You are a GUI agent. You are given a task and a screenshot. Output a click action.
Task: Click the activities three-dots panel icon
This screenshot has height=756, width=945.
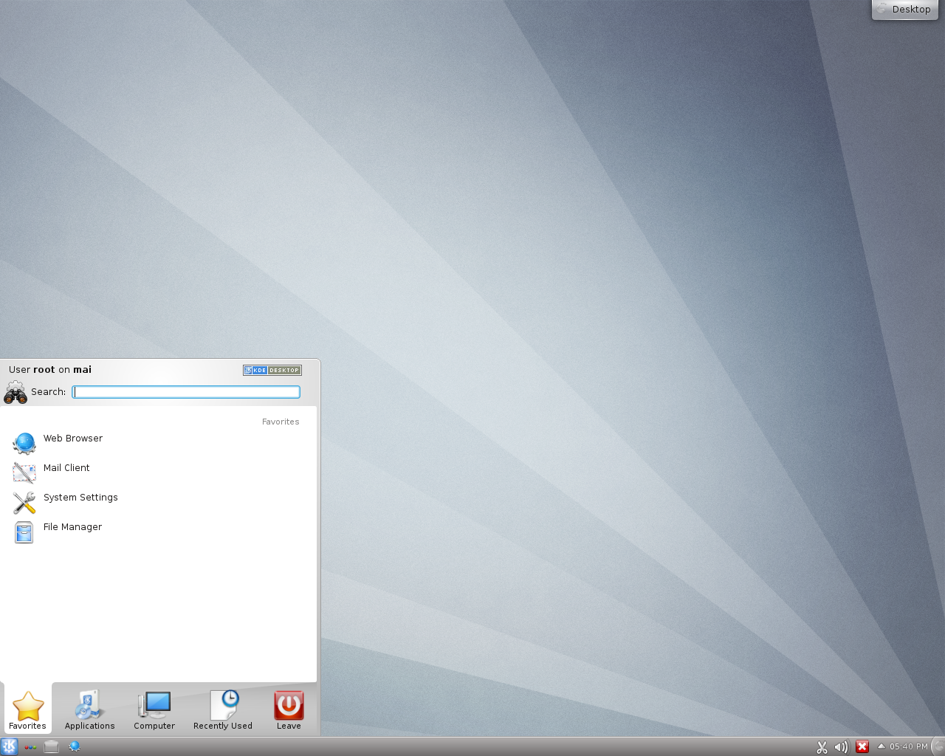pyautogui.click(x=30, y=746)
